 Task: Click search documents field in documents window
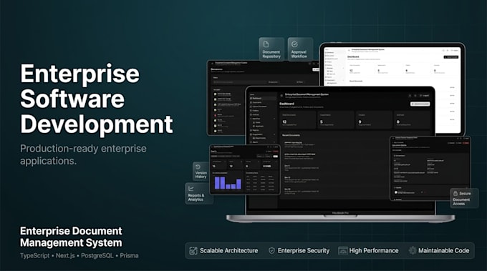point(240,82)
